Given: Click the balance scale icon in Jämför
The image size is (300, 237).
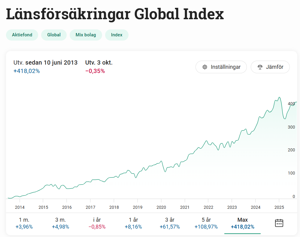Looking at the screenshot, I should [x=260, y=67].
